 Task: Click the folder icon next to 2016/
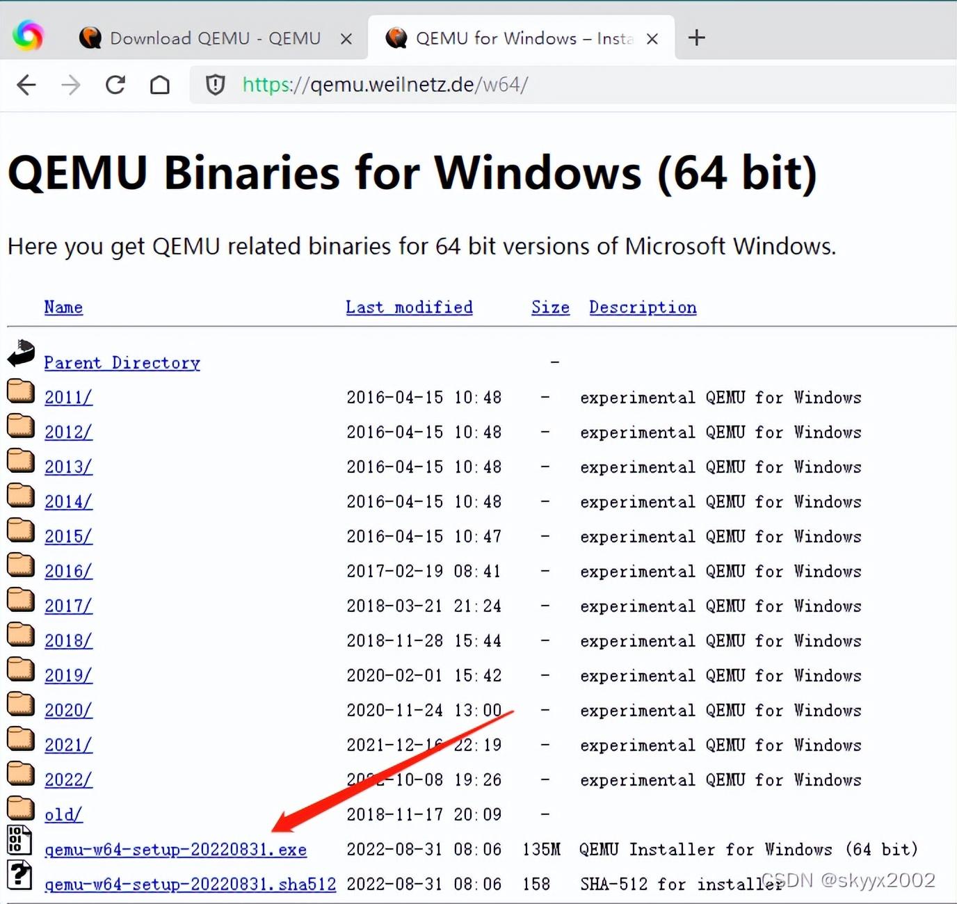[x=21, y=565]
